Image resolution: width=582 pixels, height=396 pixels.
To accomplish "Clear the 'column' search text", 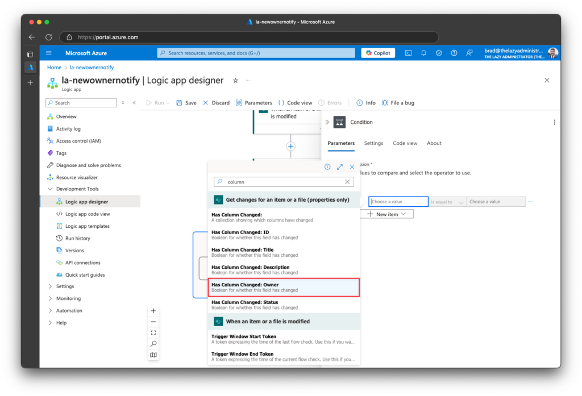I will pyautogui.click(x=347, y=182).
